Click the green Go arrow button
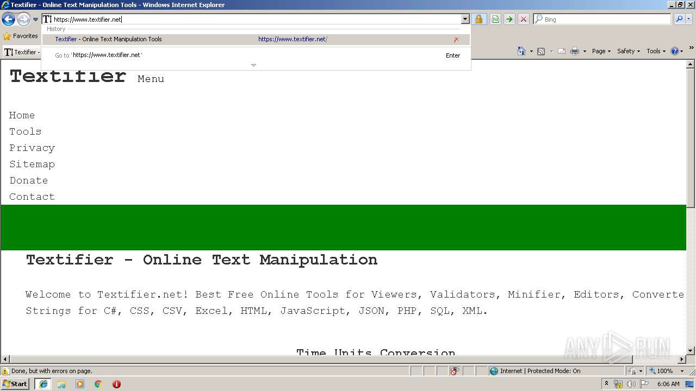Screen dimensions: 696x391 tap(509, 20)
